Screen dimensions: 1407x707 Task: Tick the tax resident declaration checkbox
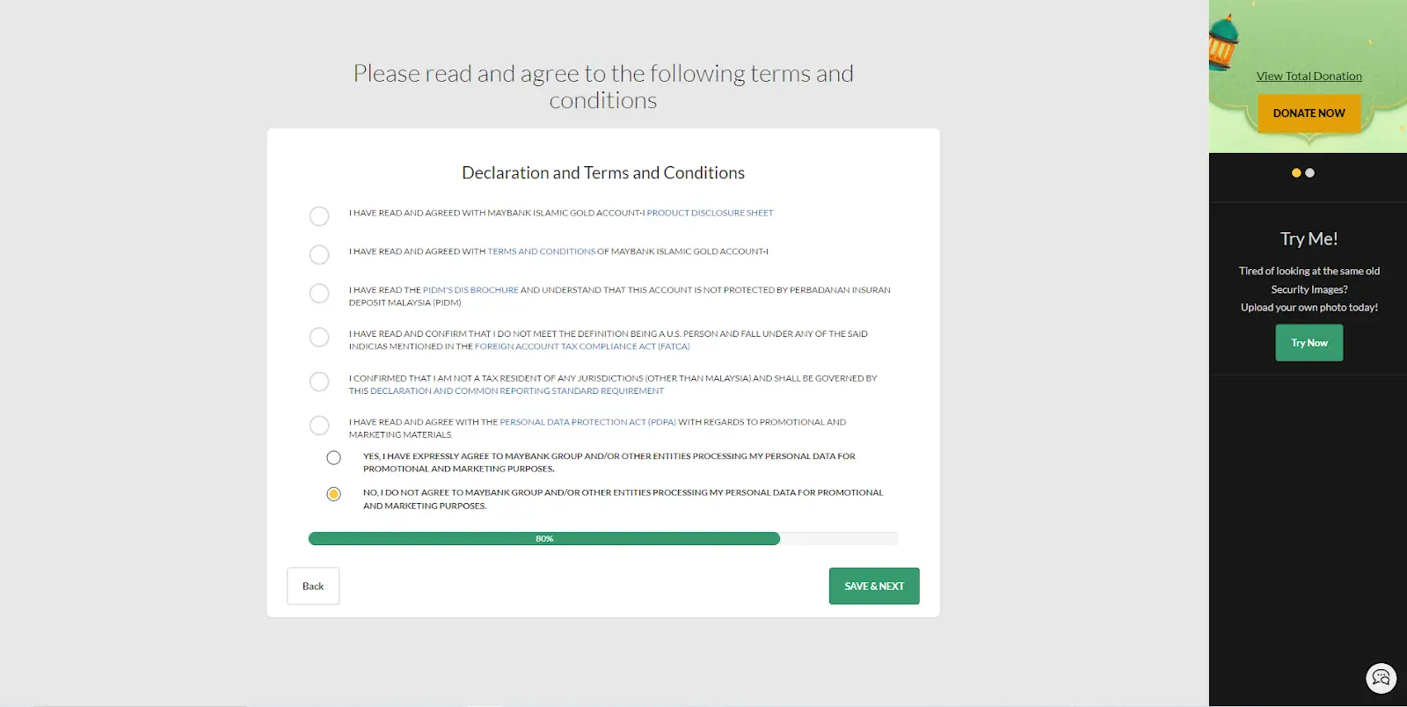tap(319, 382)
